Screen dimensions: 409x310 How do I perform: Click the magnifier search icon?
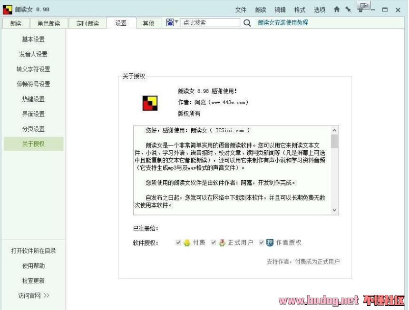coord(247,23)
